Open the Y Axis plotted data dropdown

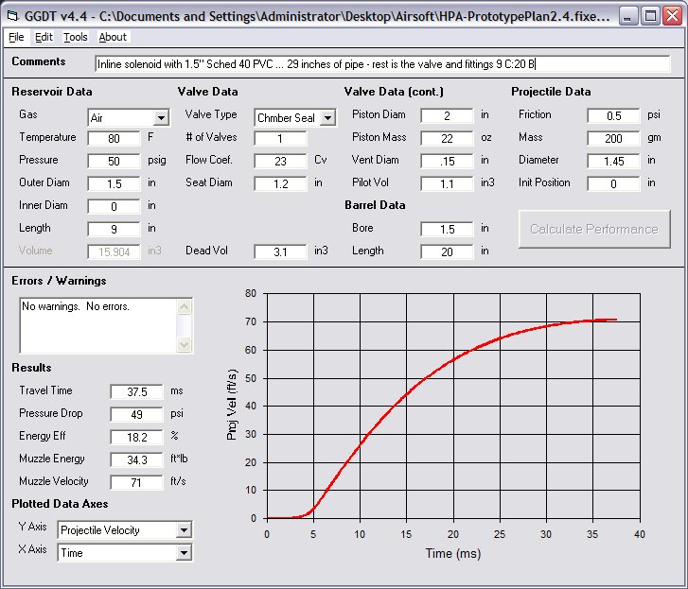click(184, 530)
